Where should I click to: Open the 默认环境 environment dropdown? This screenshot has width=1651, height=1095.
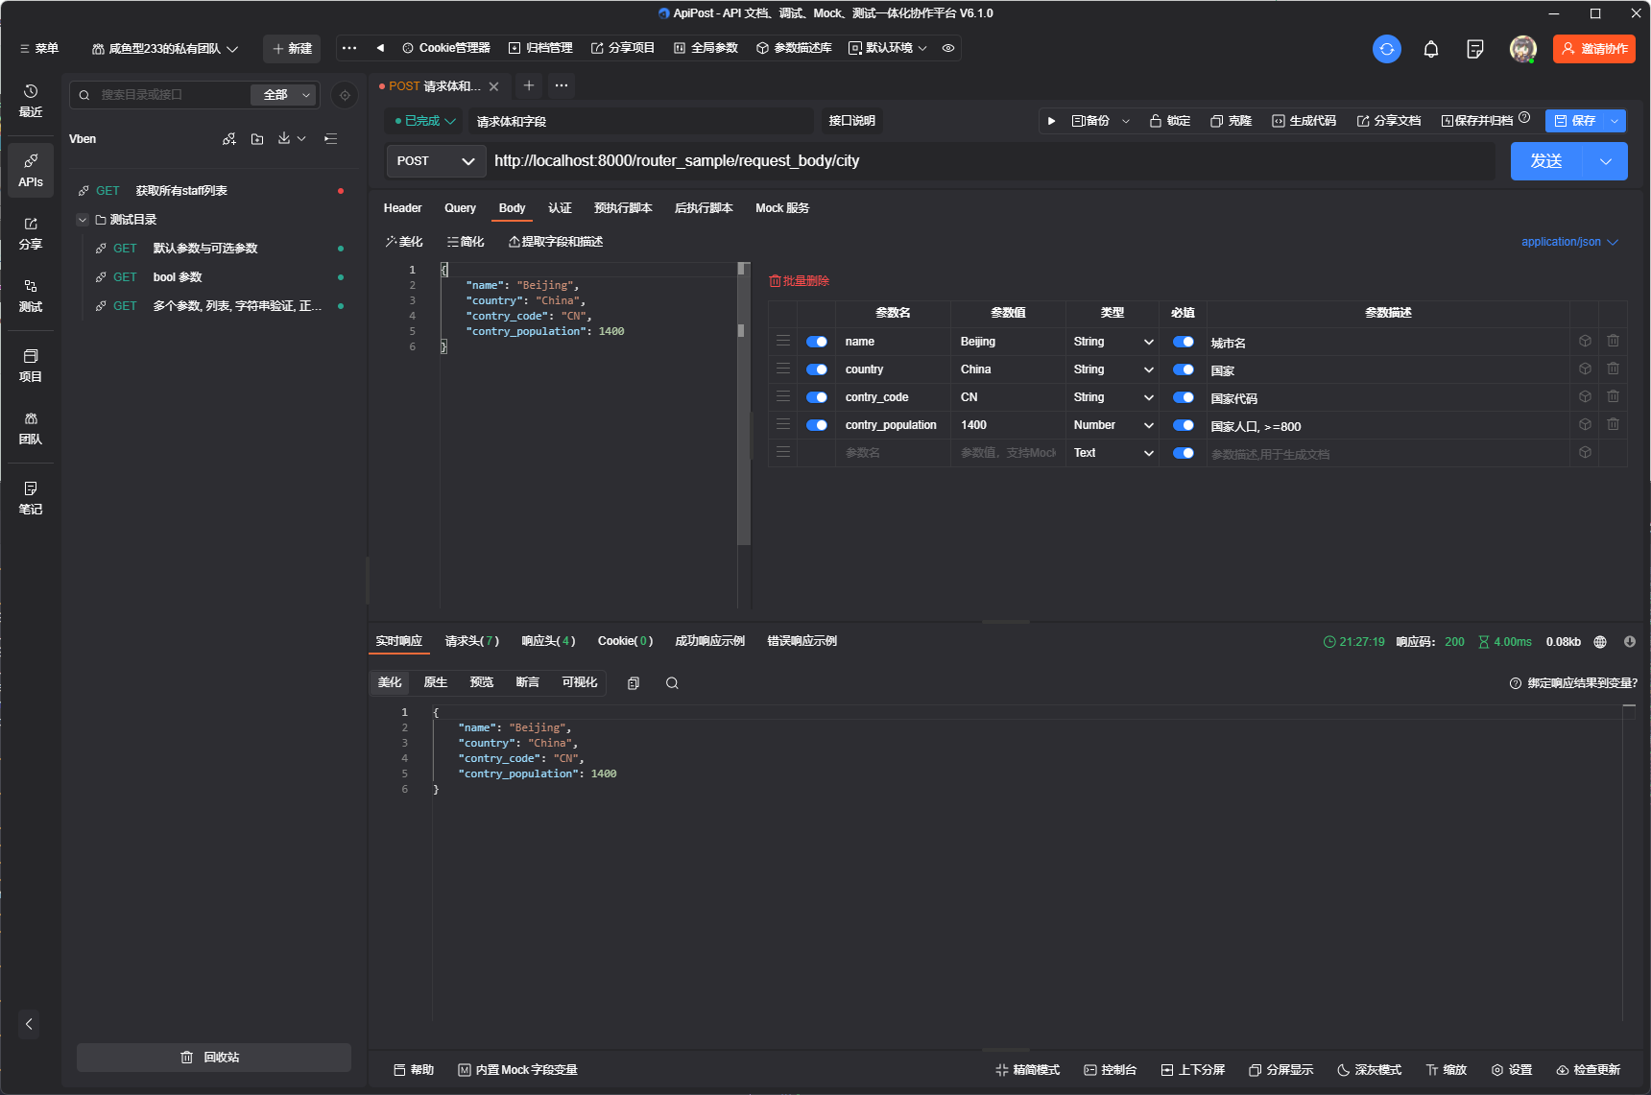click(x=888, y=48)
